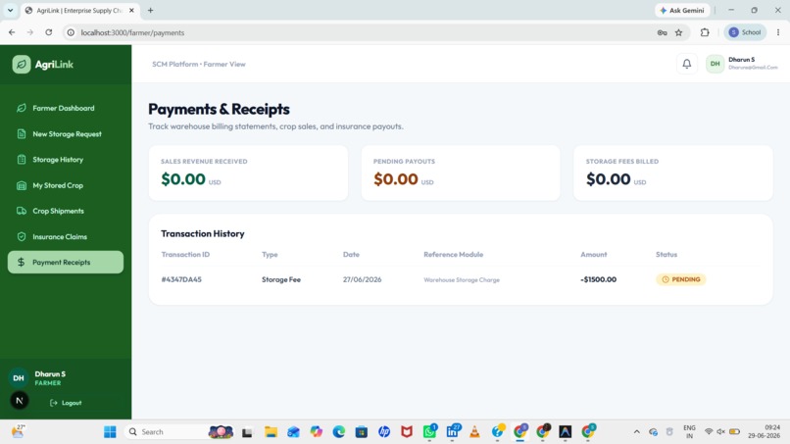The image size is (790, 444).
Task: Click the site information icon in address bar
Action: coord(71,32)
